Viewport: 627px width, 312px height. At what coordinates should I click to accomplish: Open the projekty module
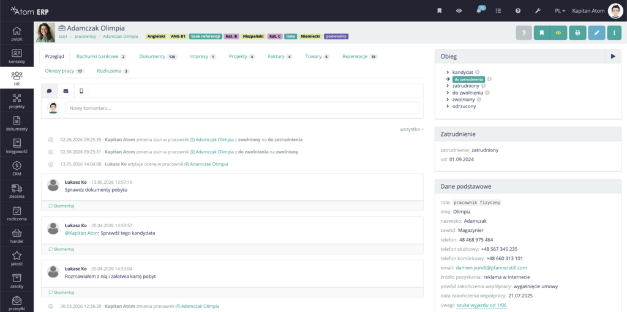click(x=17, y=101)
